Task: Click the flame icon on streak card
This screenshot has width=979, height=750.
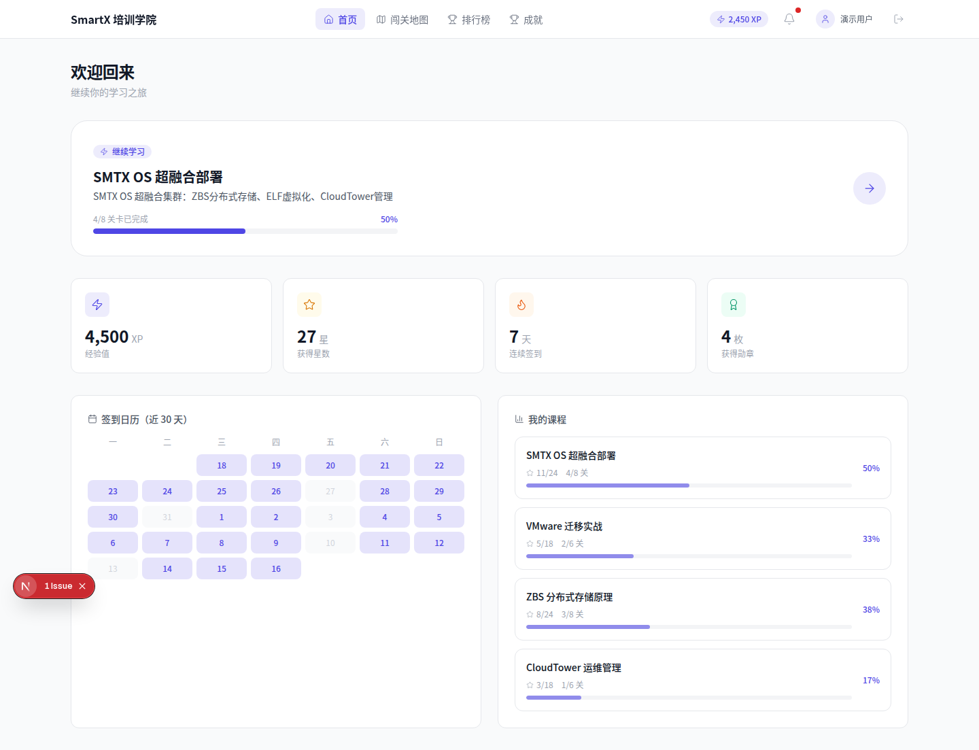Action: click(521, 305)
